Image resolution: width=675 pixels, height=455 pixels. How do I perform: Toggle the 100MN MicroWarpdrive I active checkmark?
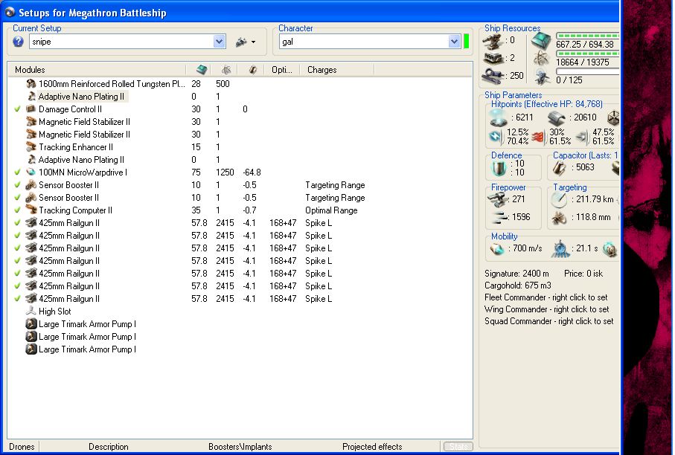click(17, 172)
